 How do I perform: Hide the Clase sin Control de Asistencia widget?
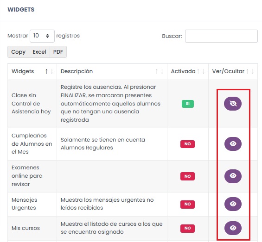(x=233, y=104)
